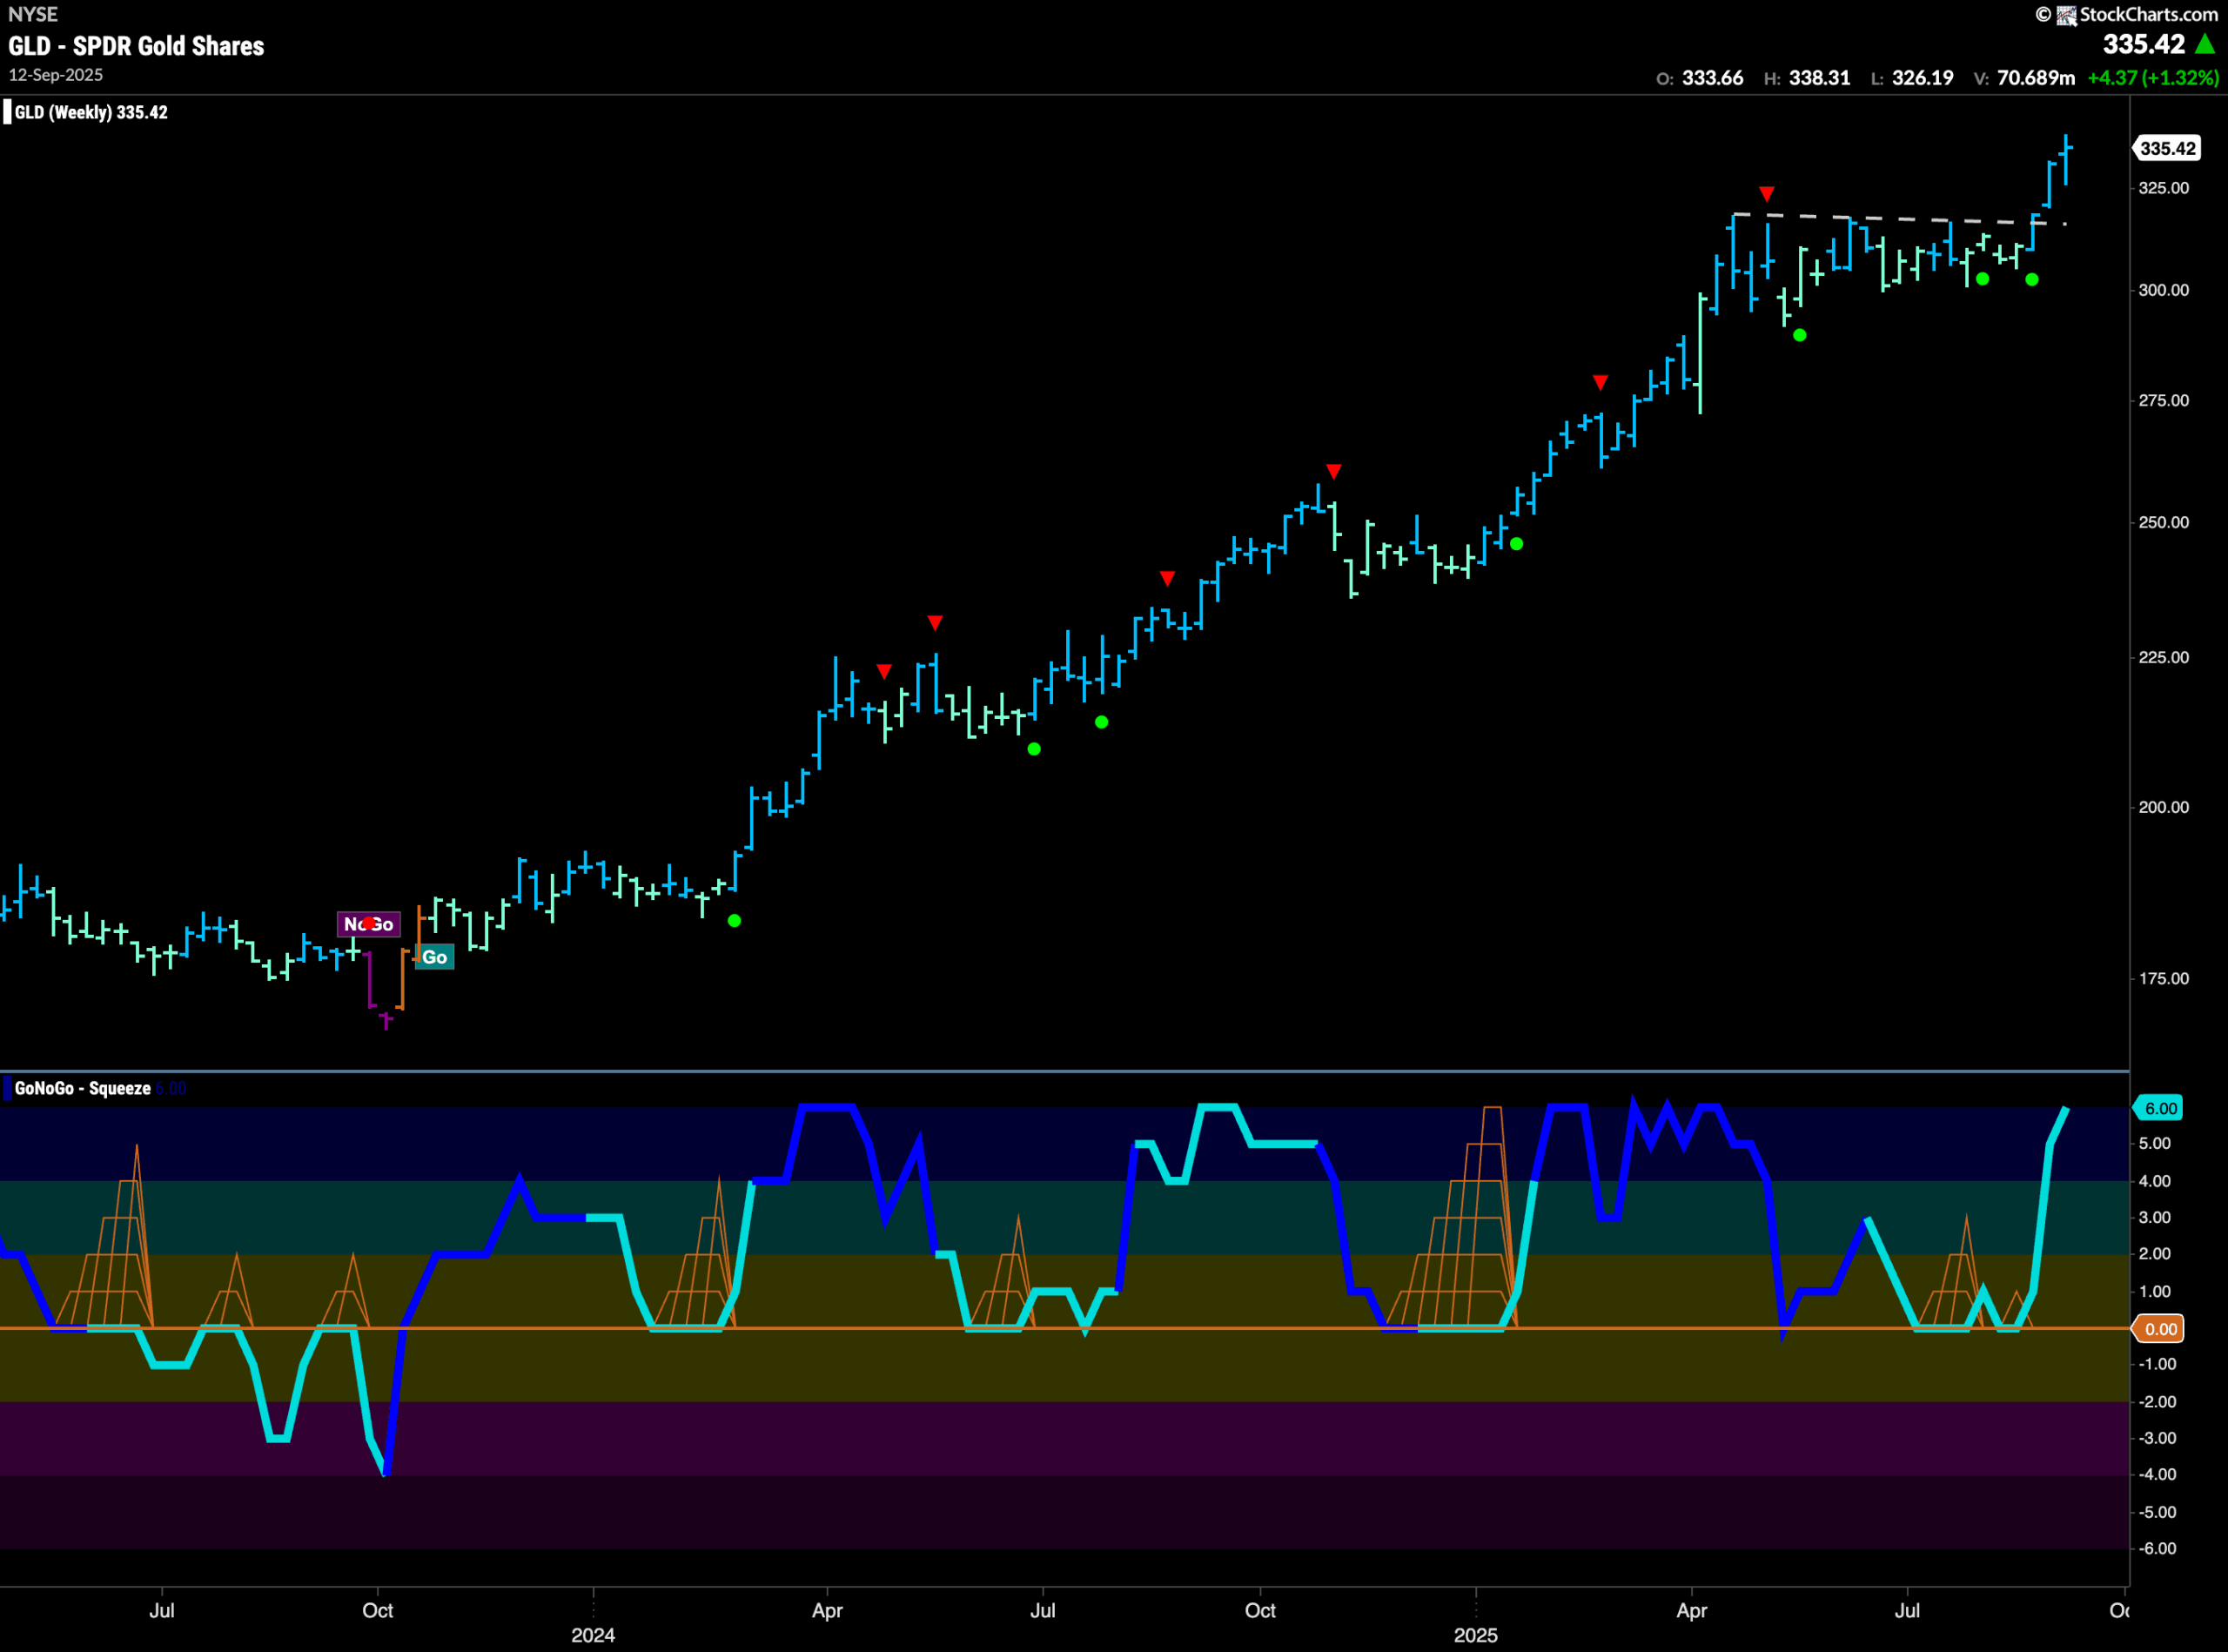Select the green dot near 246 in early 2025
Screen dimensions: 2228x1652
point(1517,544)
